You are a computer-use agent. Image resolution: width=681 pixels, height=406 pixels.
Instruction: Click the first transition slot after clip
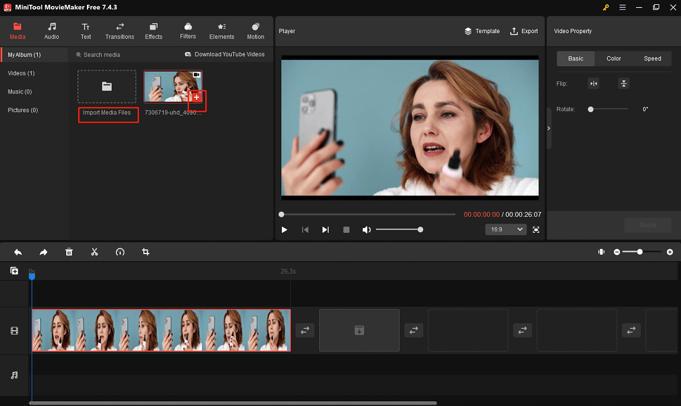(305, 330)
